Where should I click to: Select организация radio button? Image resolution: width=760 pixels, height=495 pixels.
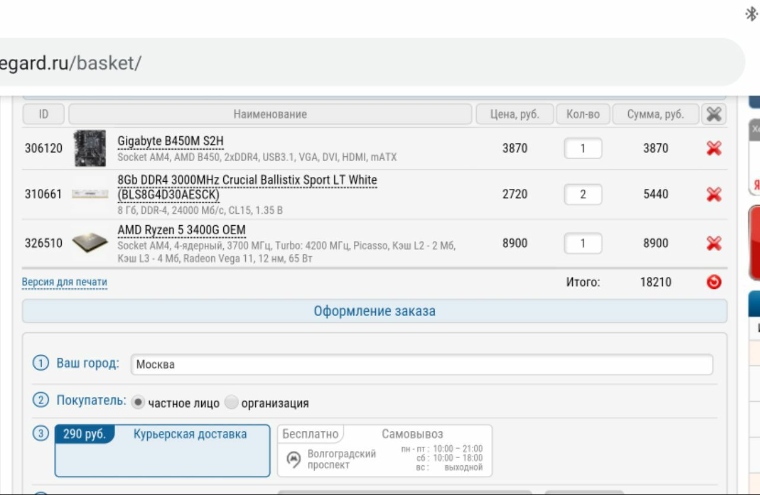(x=232, y=402)
